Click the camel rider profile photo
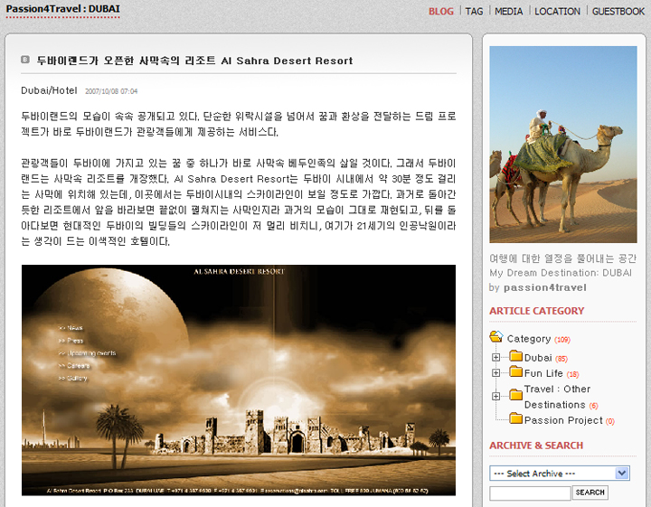The height and width of the screenshot is (507, 651). (563, 145)
